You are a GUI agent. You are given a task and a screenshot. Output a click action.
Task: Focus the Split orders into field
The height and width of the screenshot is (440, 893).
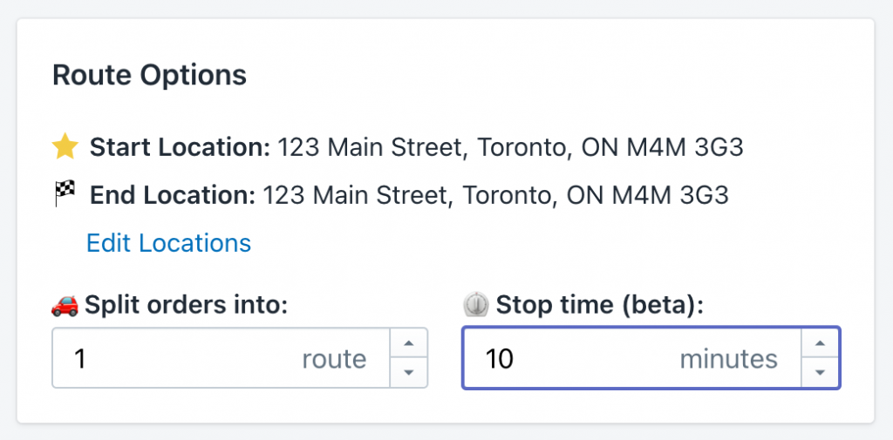pos(174,358)
